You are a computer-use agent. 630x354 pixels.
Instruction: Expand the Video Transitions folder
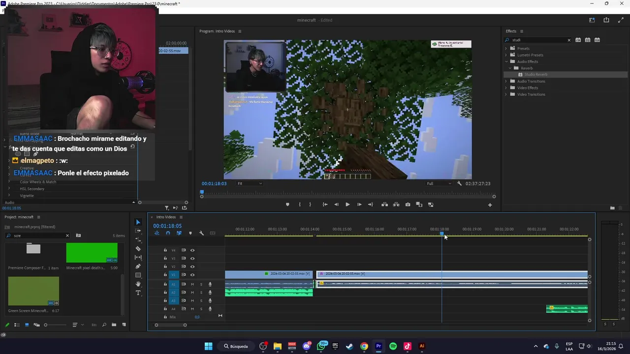(505, 94)
